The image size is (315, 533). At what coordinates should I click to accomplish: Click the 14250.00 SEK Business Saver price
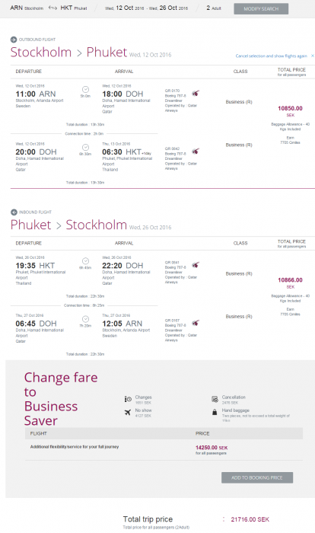tap(212, 448)
